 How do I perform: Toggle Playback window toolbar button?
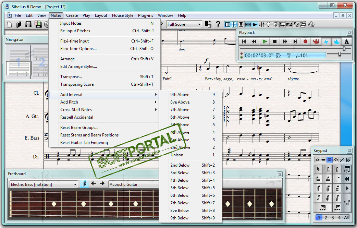pos(255,24)
